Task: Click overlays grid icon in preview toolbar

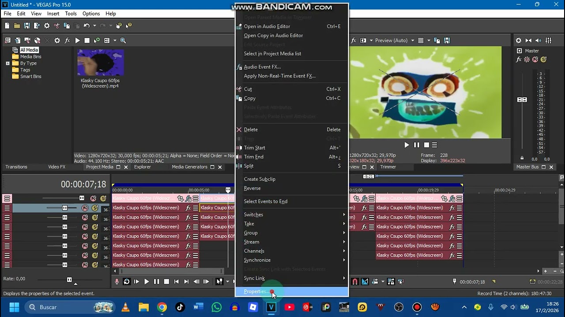Action: click(421, 41)
